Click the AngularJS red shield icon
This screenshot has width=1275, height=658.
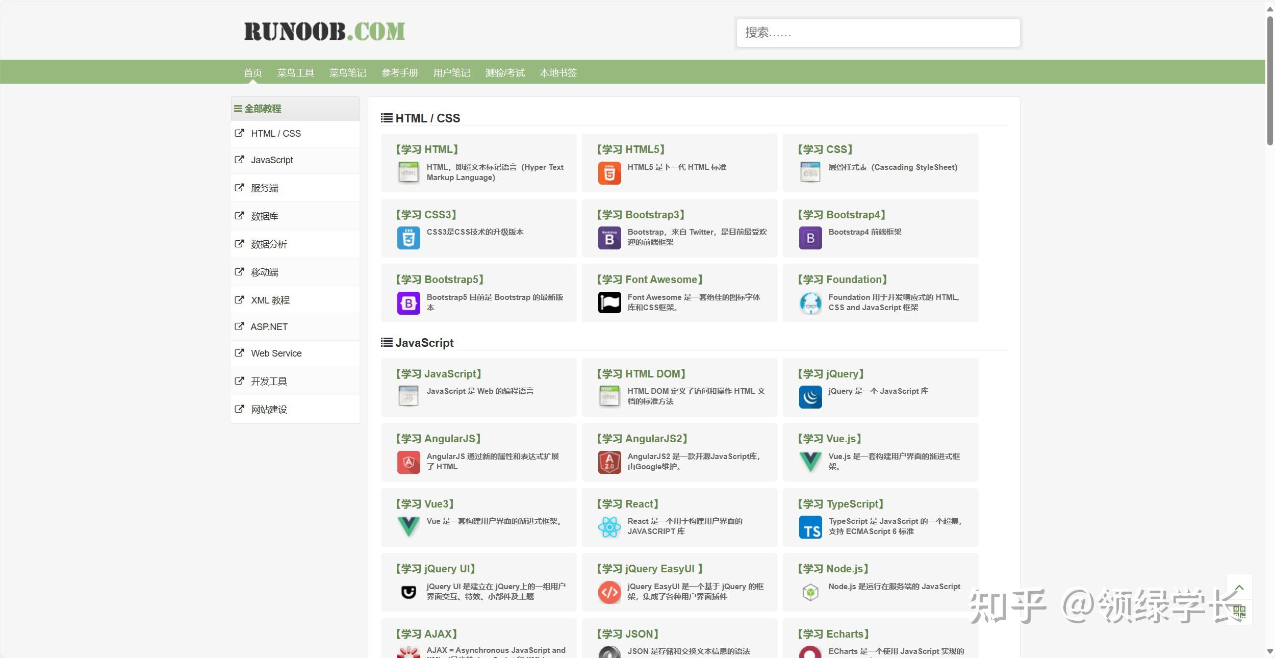point(408,462)
